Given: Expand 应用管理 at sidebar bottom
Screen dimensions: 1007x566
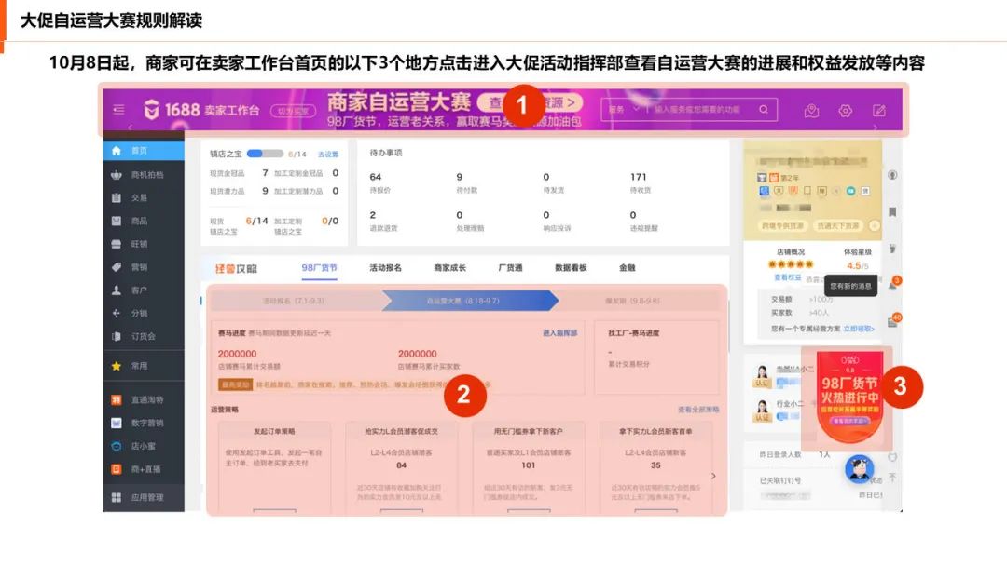Looking at the screenshot, I should tap(146, 497).
